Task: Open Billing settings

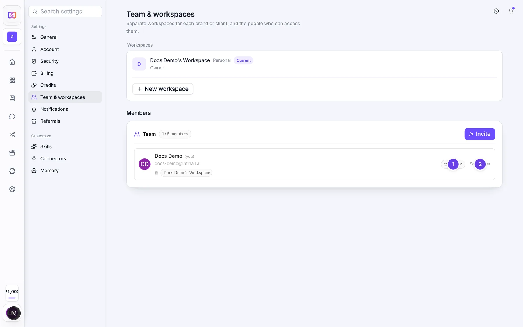Action: [65, 73]
